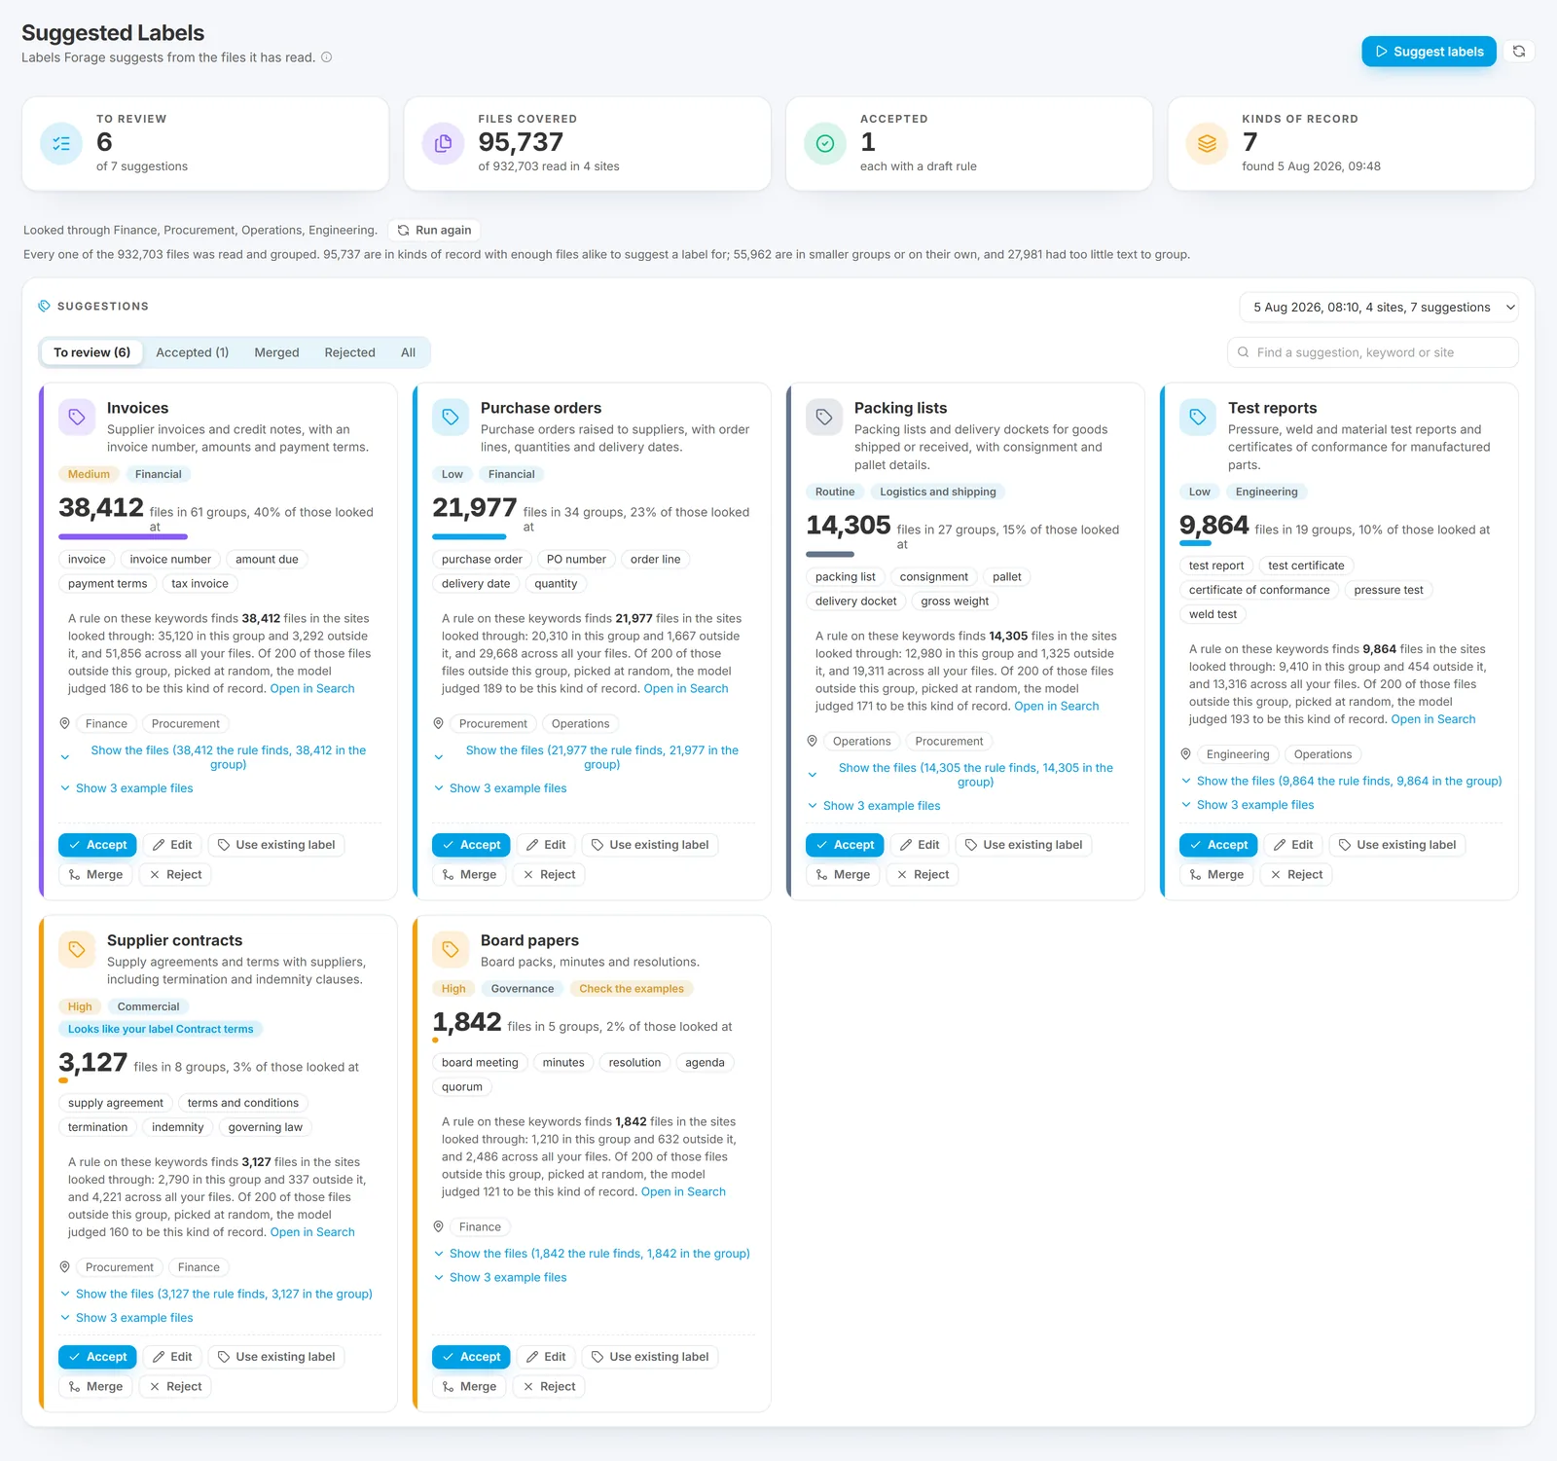The image size is (1557, 1461).
Task: Click the Invoices purple tag icon
Action: 77,418
